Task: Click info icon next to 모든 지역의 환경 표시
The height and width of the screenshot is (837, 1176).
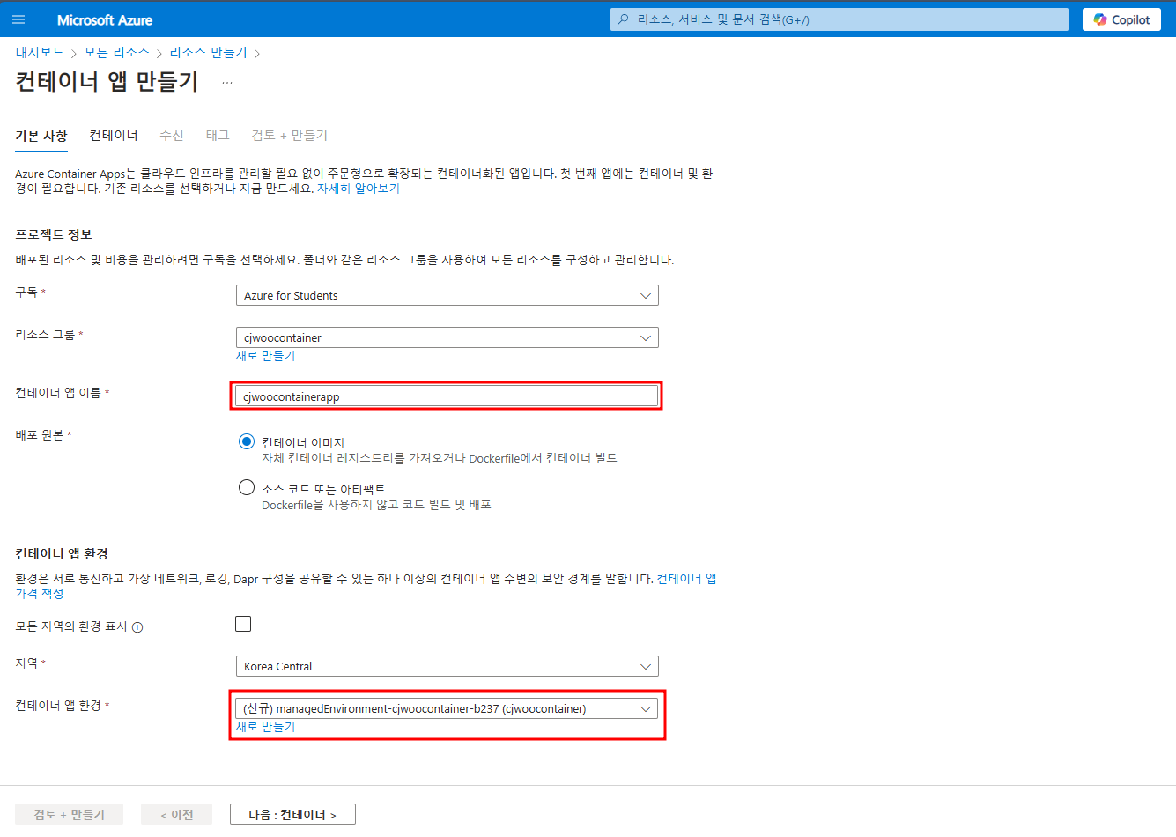Action: 137,627
